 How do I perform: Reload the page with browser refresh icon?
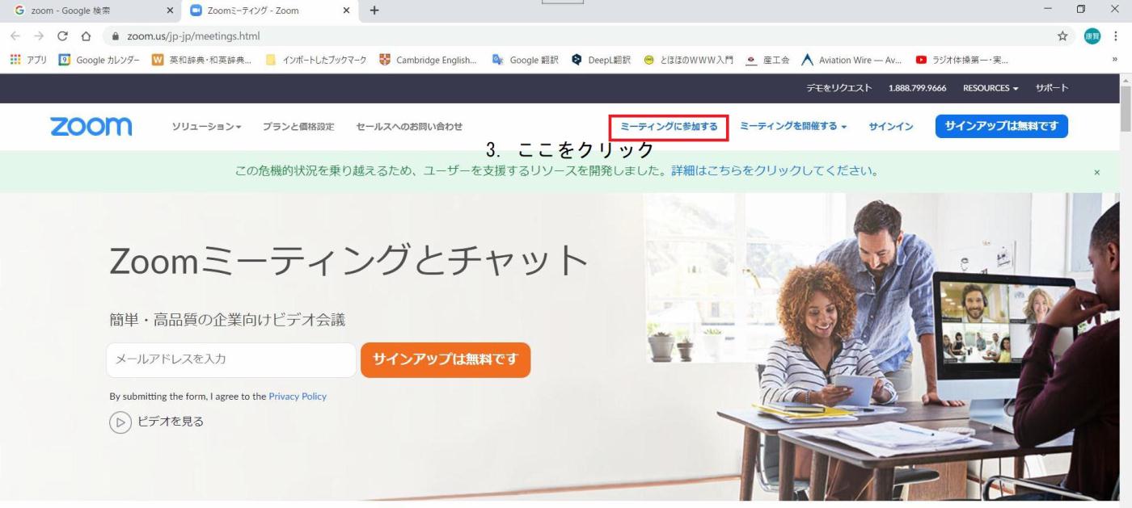click(x=62, y=36)
